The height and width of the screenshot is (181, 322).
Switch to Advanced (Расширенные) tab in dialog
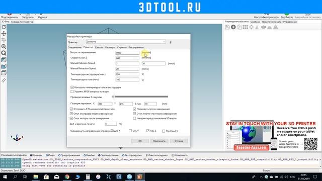pos(136,47)
